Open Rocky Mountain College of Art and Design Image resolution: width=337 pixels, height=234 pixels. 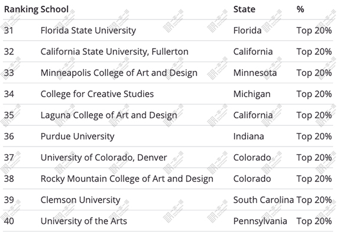point(127,179)
